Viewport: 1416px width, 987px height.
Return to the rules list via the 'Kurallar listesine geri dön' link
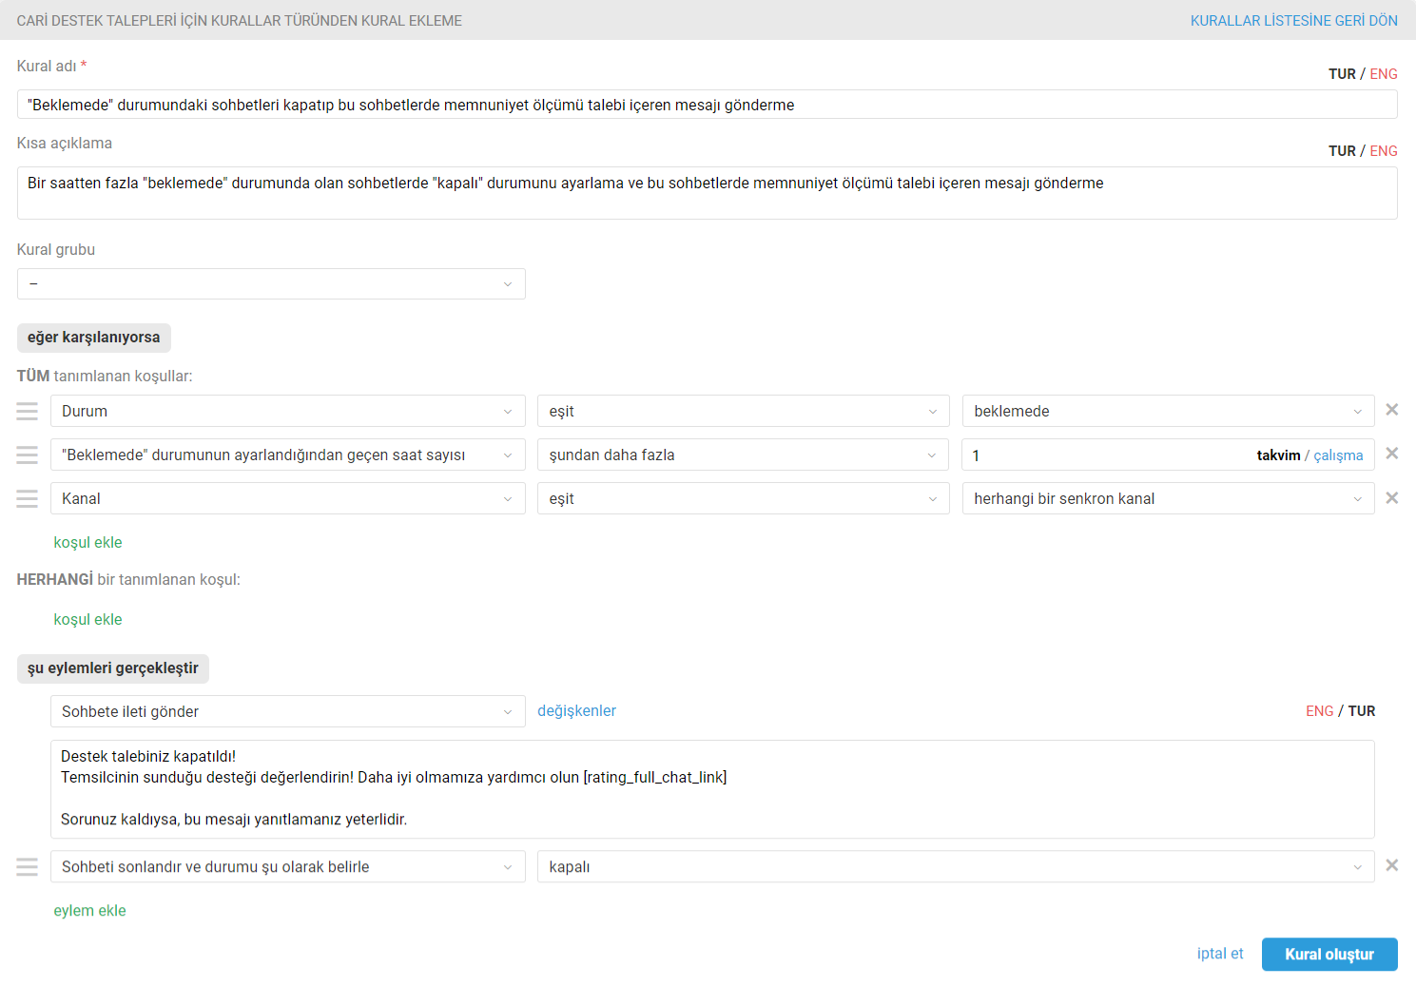click(x=1293, y=21)
